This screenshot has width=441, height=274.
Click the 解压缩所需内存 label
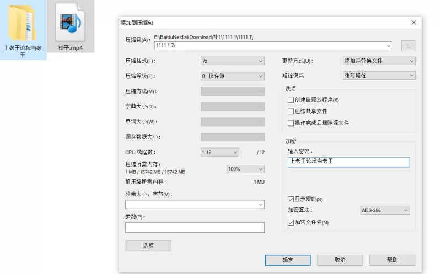(x=146, y=182)
